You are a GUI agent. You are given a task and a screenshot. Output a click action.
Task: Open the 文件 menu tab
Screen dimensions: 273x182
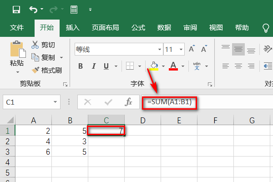click(17, 28)
